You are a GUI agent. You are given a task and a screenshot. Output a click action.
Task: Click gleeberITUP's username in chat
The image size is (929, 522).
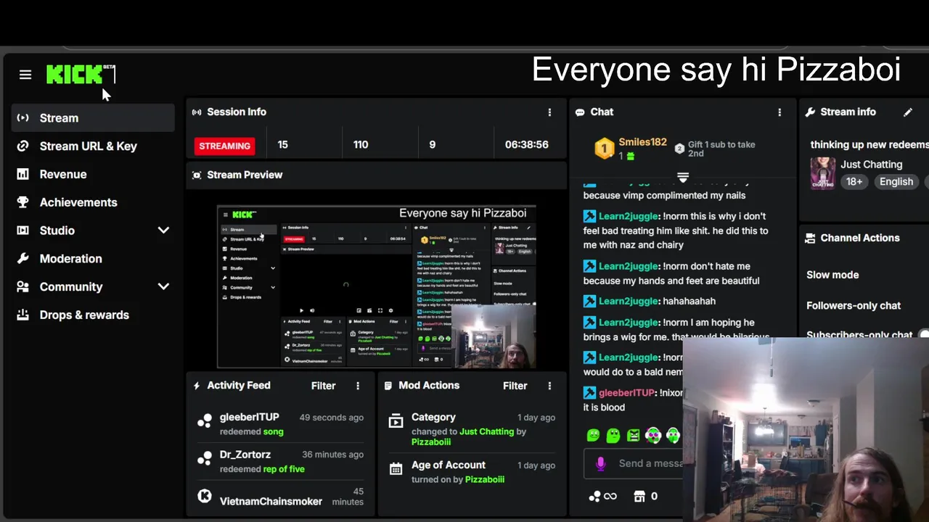point(626,393)
